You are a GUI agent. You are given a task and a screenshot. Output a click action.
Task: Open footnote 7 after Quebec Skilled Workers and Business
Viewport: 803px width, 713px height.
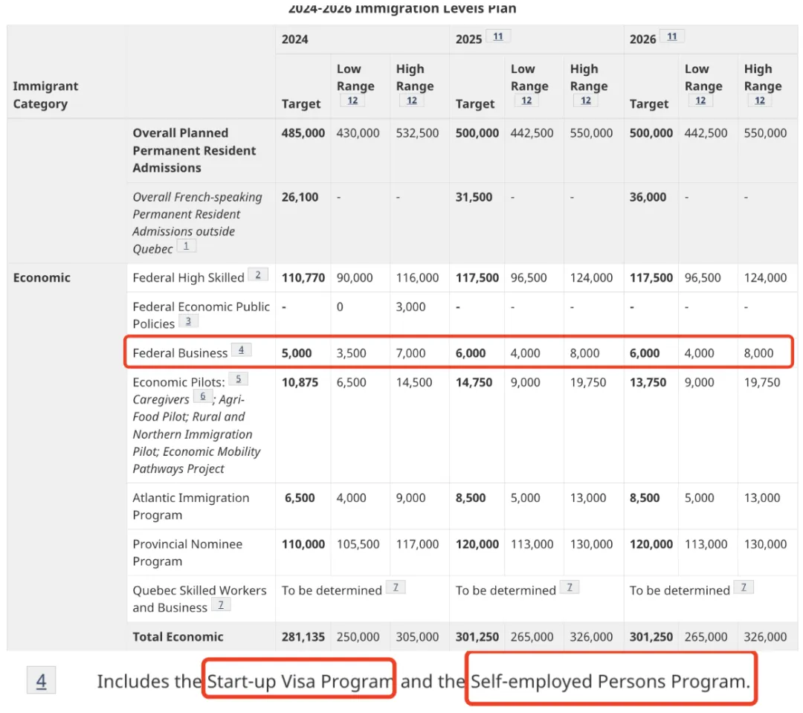221,605
